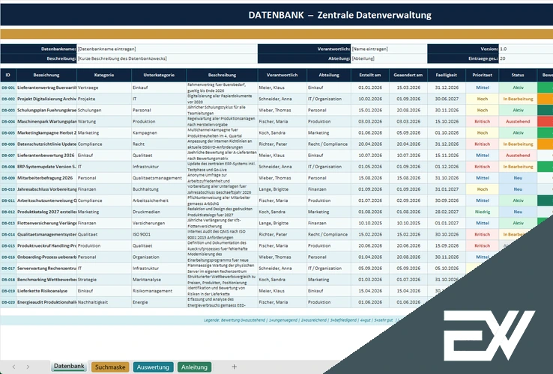Image resolution: width=553 pixels, height=374 pixels.
Task: Select the Mittel priority of DB-007
Action: point(482,156)
